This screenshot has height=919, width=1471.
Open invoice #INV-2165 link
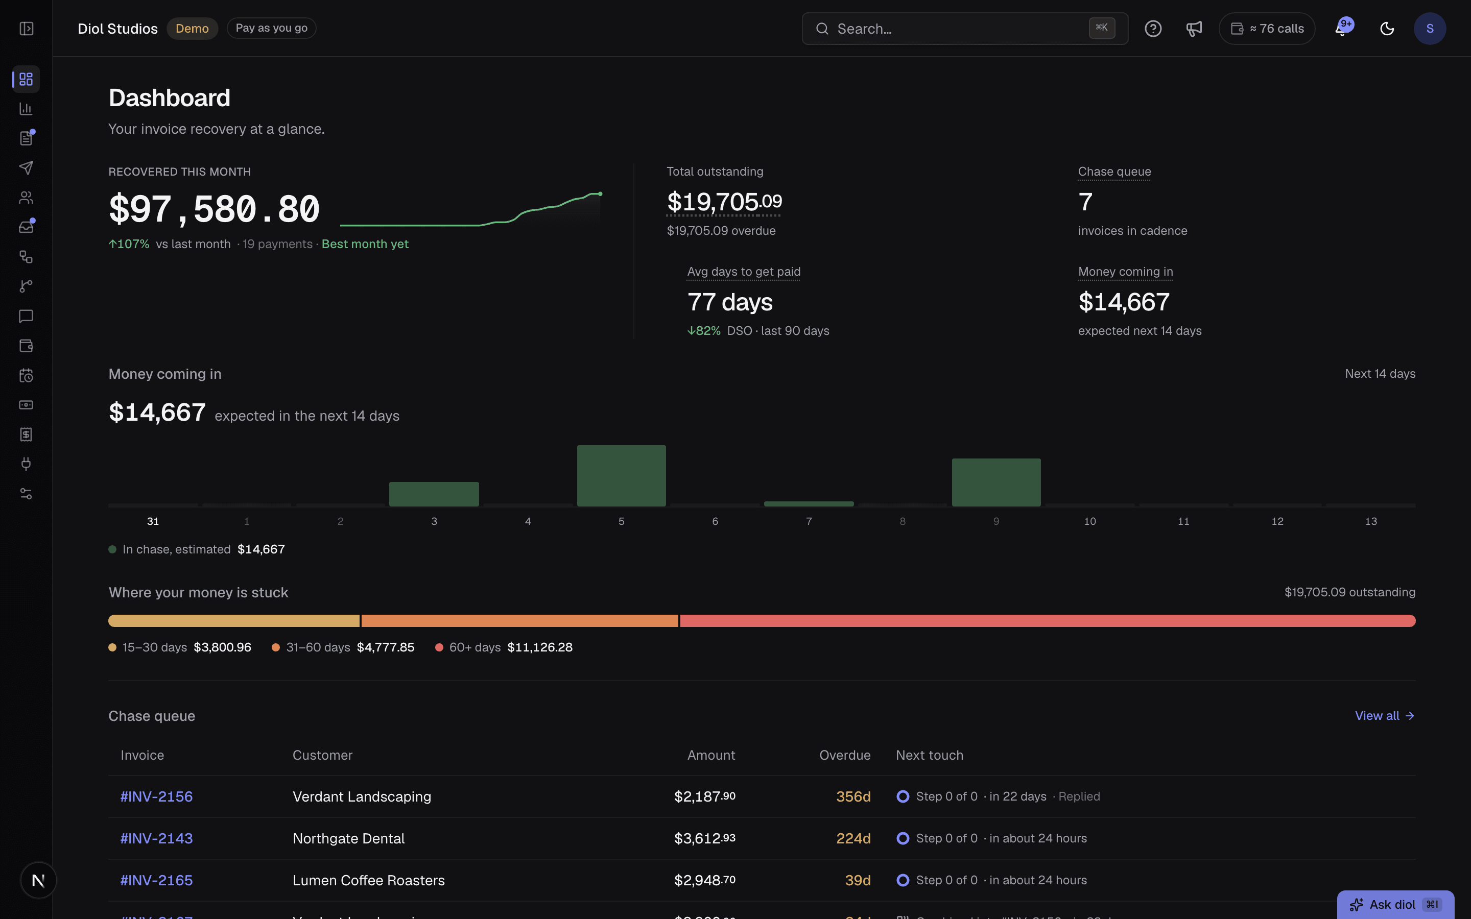point(156,880)
